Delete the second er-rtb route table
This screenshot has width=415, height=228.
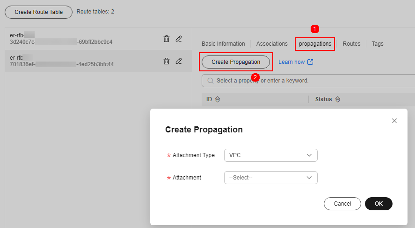[x=166, y=61]
